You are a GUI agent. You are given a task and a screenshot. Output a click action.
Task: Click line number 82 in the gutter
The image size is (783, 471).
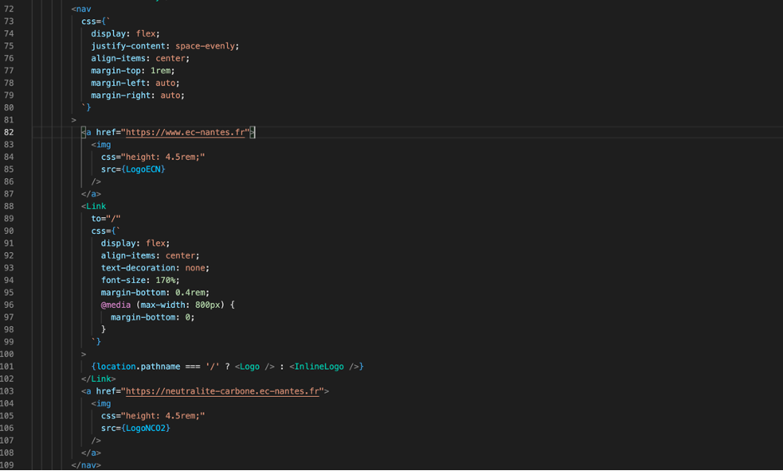tap(8, 132)
